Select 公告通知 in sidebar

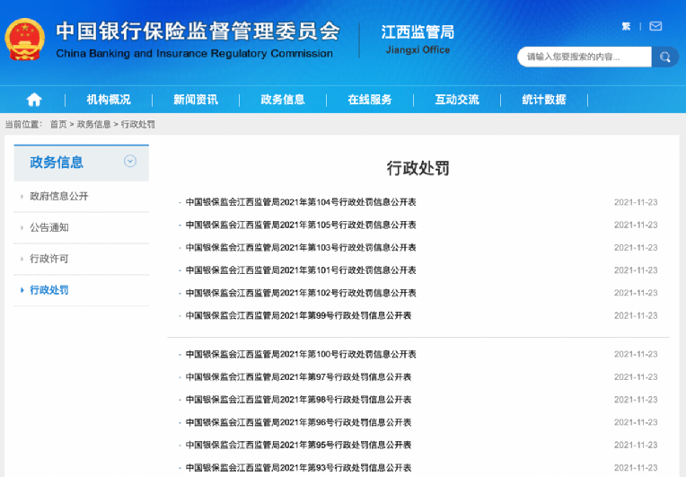click(49, 227)
